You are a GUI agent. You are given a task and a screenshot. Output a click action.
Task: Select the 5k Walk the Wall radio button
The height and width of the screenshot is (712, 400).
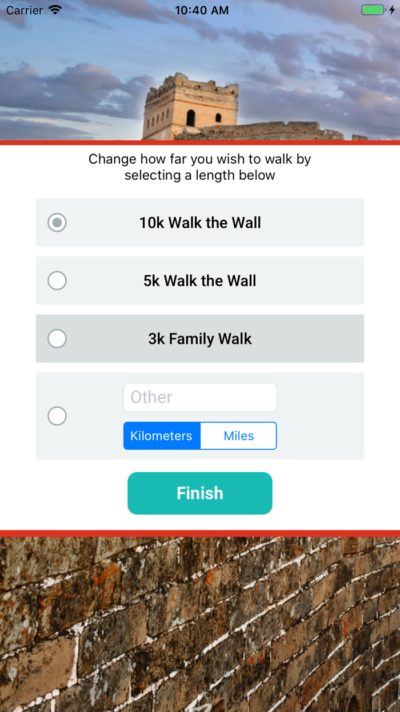57,280
